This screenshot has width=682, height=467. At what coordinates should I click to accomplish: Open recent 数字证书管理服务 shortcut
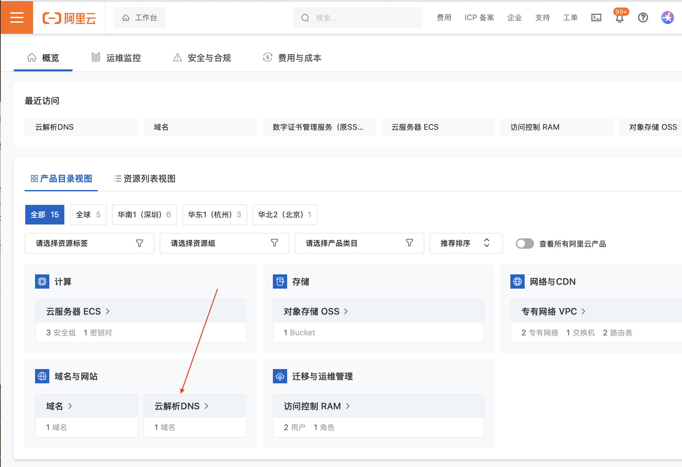(x=319, y=127)
